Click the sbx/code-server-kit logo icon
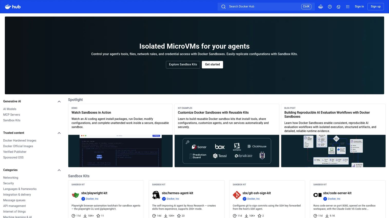 point(317,195)
